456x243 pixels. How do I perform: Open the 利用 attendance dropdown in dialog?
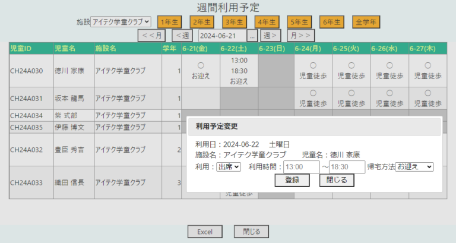[x=229, y=167]
